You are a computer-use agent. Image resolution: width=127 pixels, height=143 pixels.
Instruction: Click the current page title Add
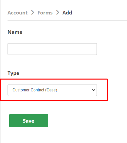67,12
